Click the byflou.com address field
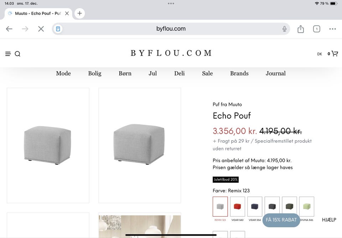Screen dimensions: 342x238 click(171, 29)
